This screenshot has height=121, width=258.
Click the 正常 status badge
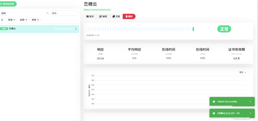click(224, 29)
